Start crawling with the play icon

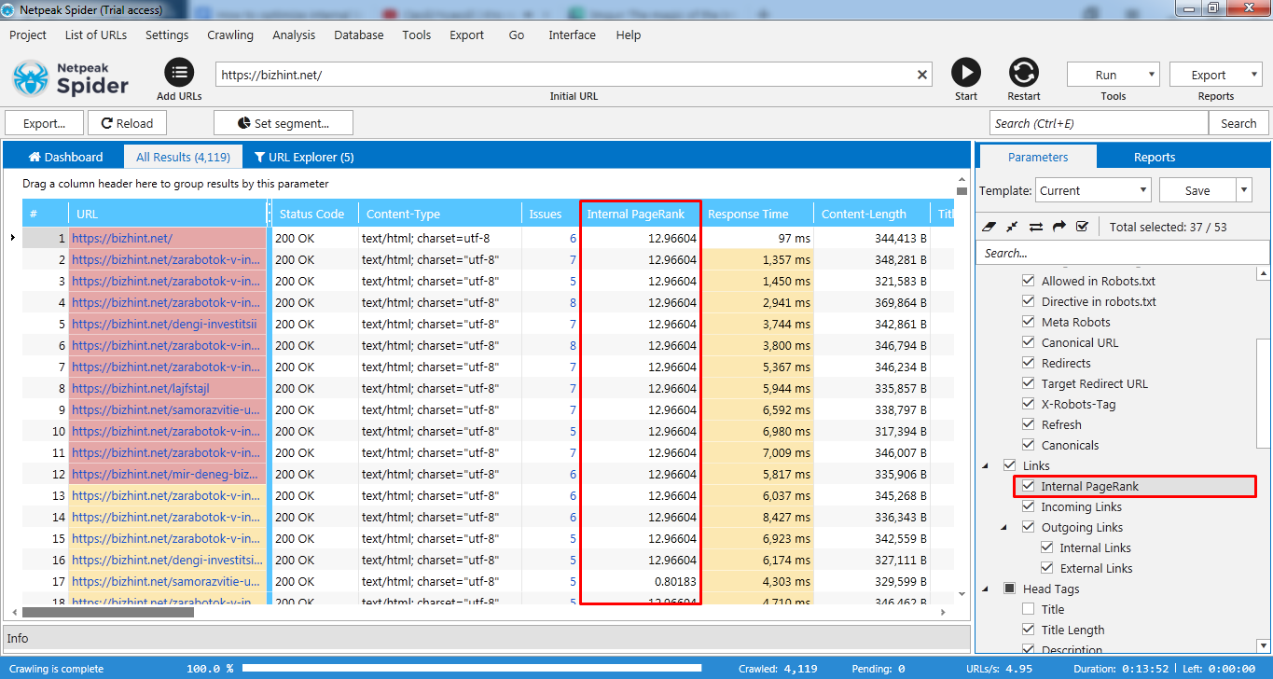tap(966, 73)
